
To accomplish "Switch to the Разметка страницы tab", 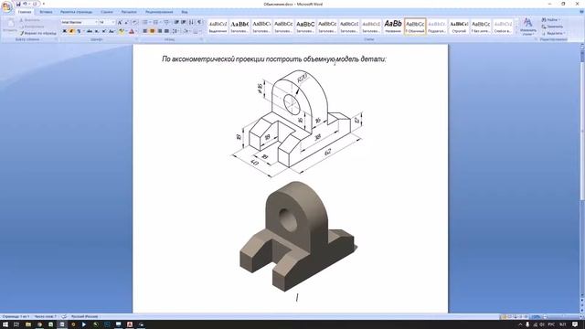I will [x=77, y=12].
